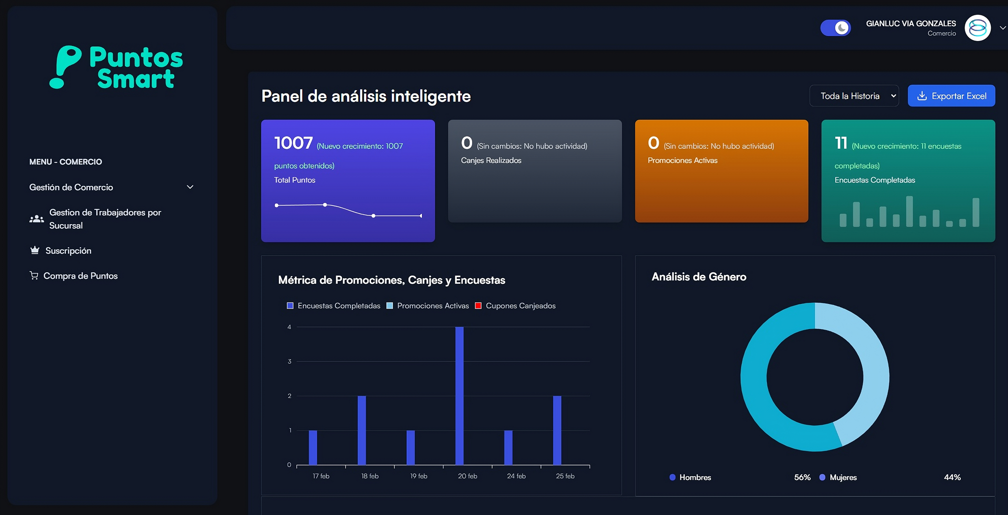The width and height of the screenshot is (1008, 515).
Task: Click the Hombres legend dot
Action: (672, 477)
